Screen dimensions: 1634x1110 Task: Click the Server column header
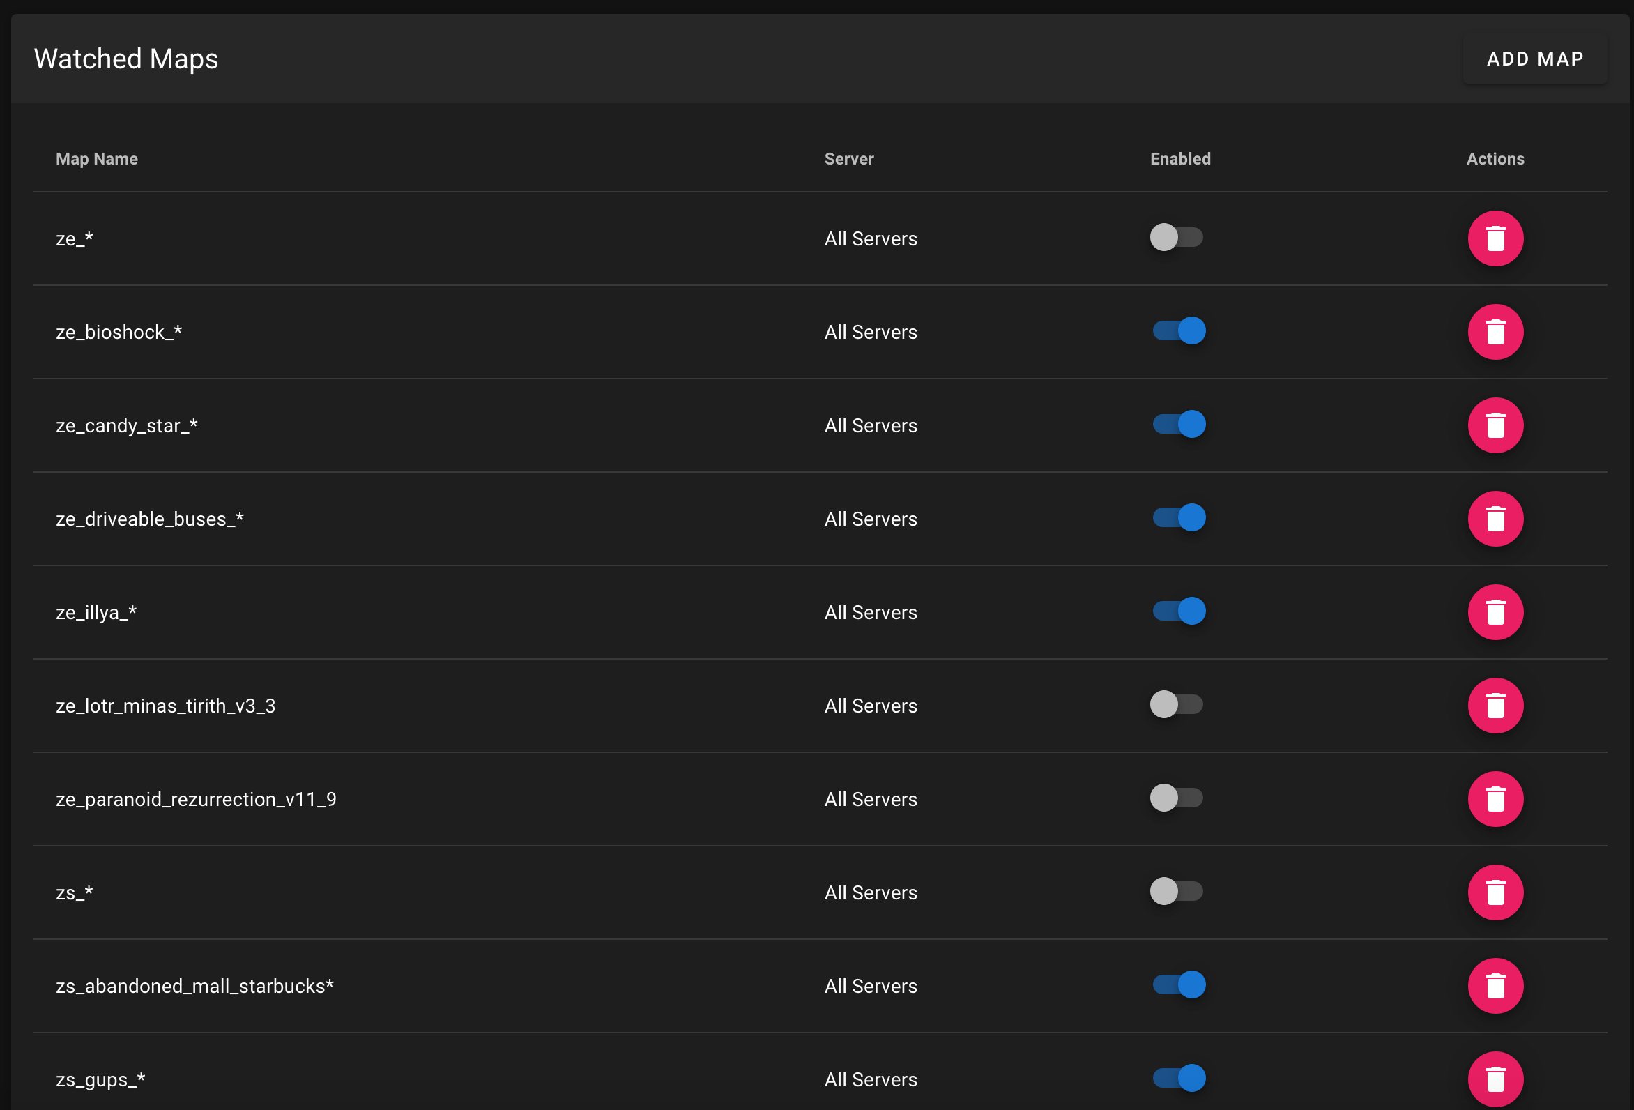(x=848, y=159)
